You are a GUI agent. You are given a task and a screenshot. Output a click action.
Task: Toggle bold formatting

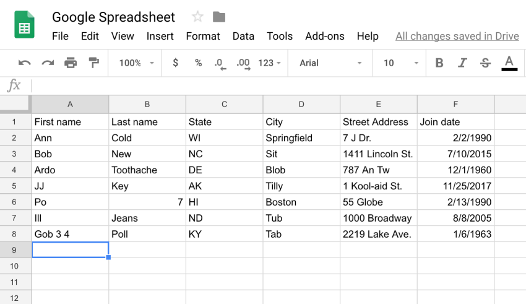[439, 63]
